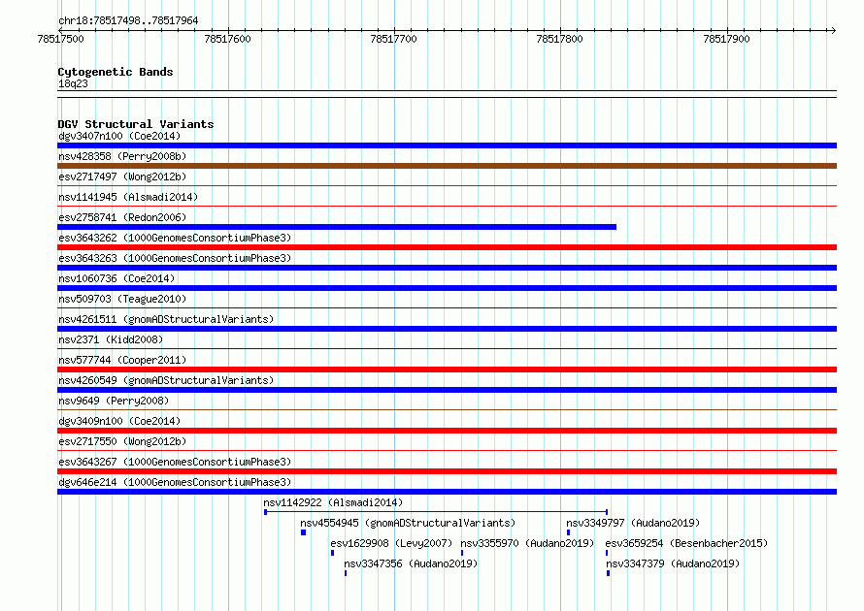This screenshot has width=864, height=611.
Task: Select nsv3347356 (Audano2019) label
Action: click(411, 563)
